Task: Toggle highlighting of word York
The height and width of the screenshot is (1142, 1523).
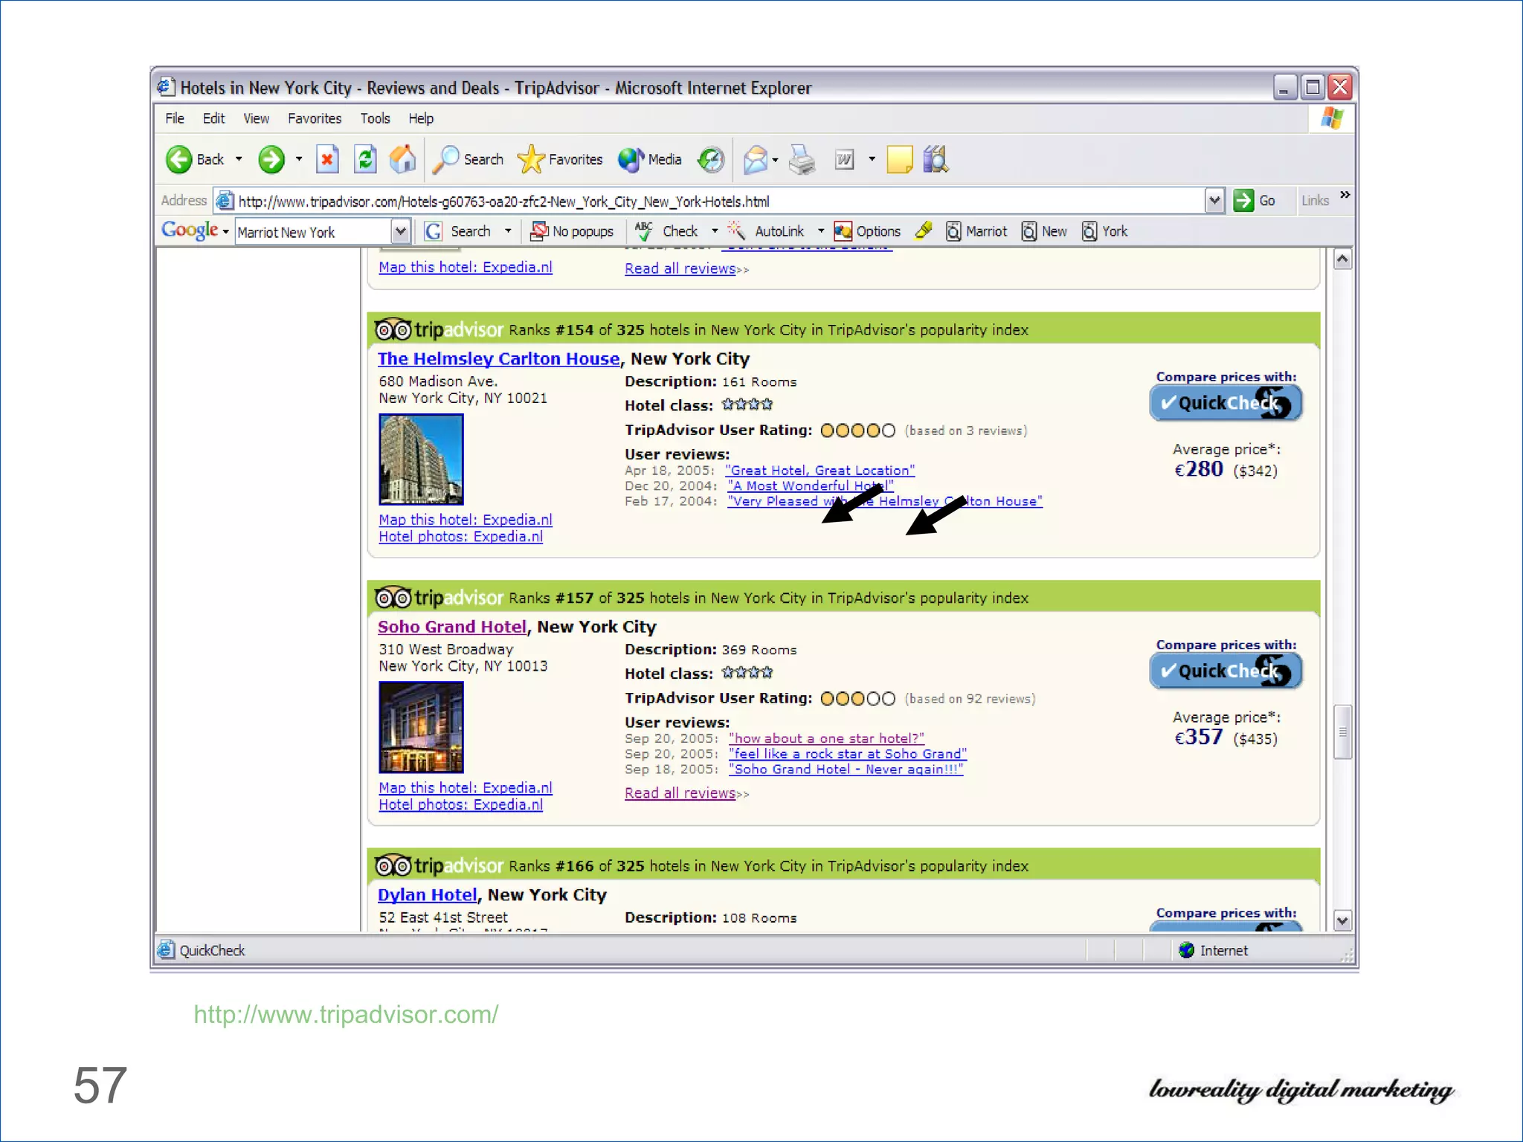Action: (1105, 231)
